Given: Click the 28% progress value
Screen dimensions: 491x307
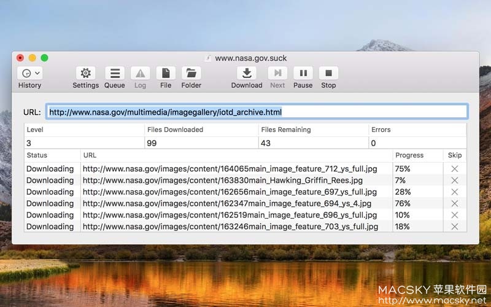Looking at the screenshot, I should pyautogui.click(x=403, y=192).
